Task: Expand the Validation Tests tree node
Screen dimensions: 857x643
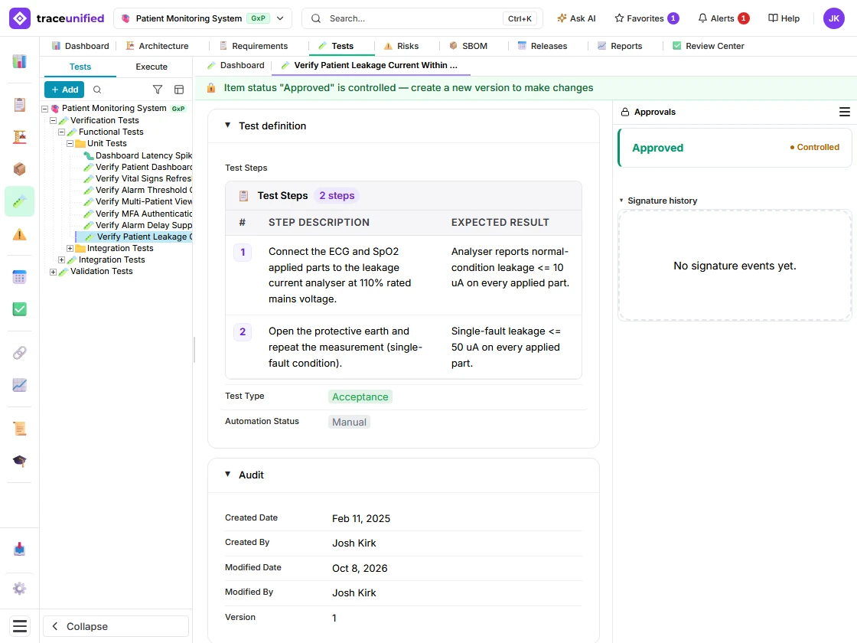Action: click(x=53, y=272)
